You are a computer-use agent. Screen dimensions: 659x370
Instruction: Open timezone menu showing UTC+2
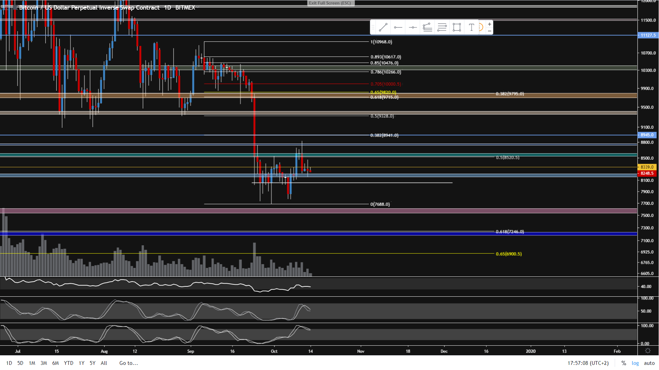coord(588,363)
